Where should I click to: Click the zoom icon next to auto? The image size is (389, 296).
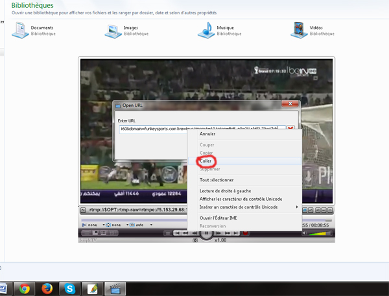[x=132, y=225]
